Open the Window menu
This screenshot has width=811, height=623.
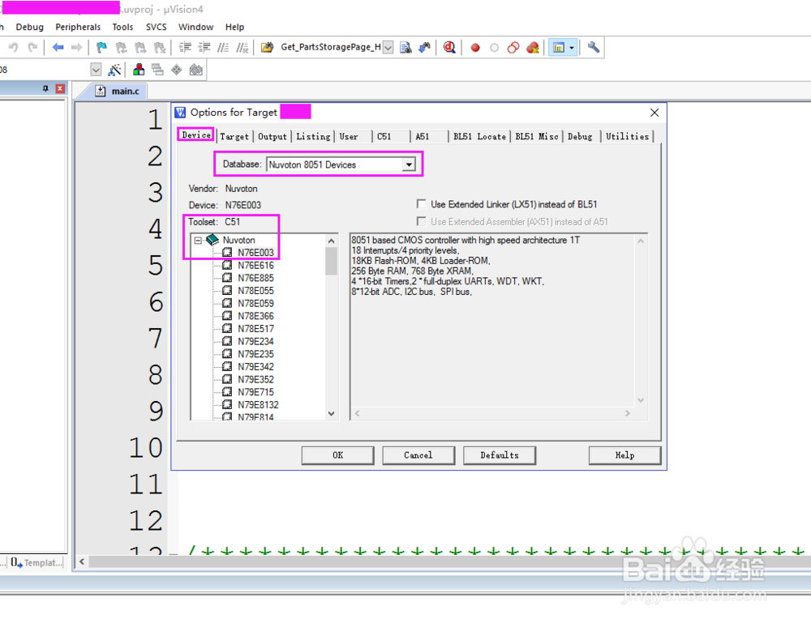195,27
